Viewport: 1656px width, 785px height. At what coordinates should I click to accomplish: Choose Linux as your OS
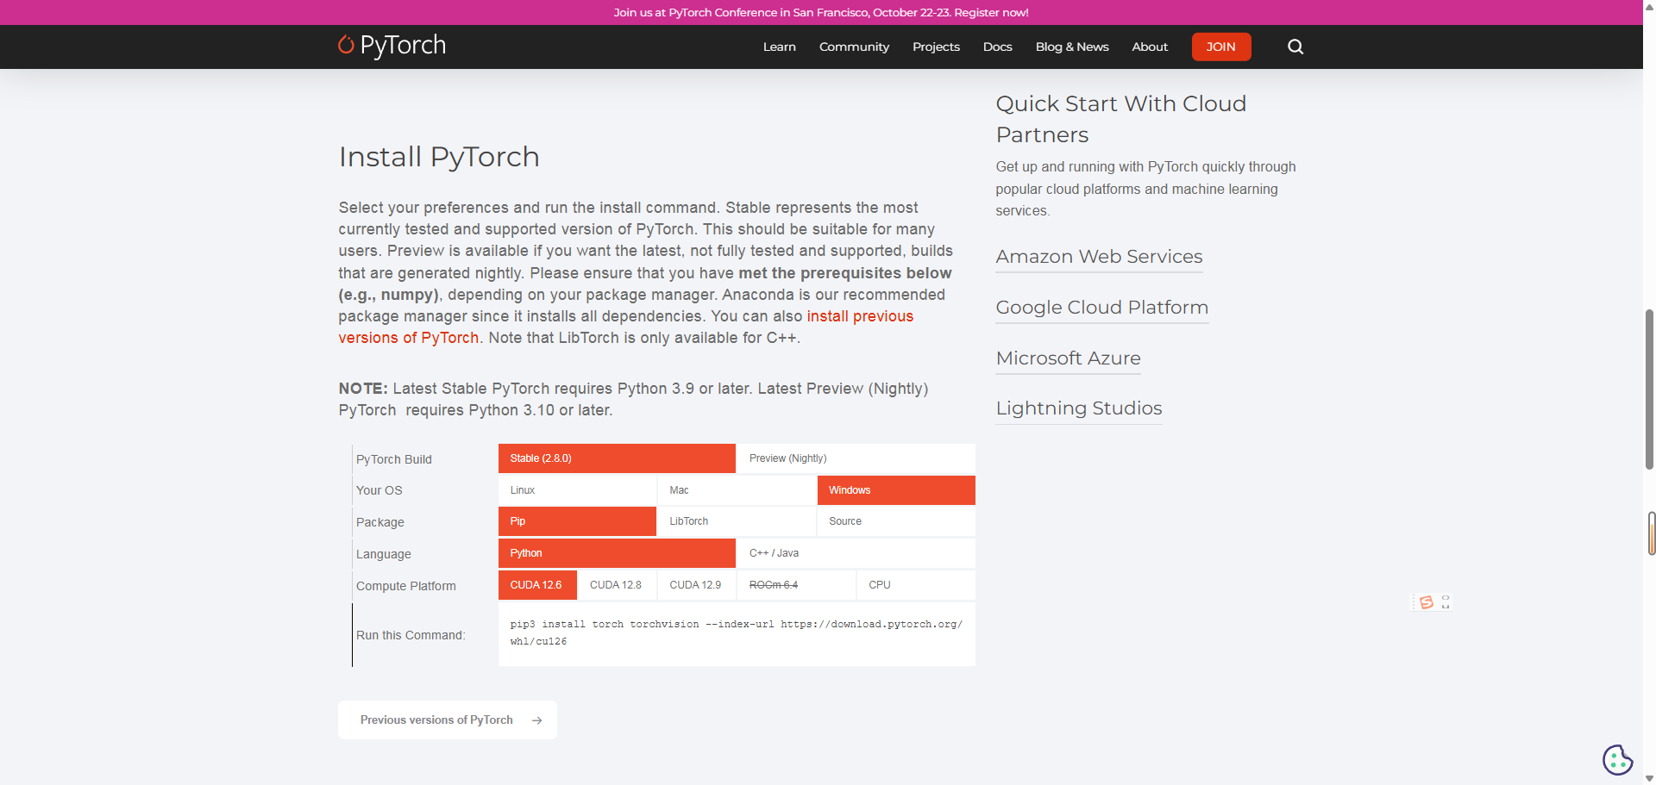(x=577, y=490)
